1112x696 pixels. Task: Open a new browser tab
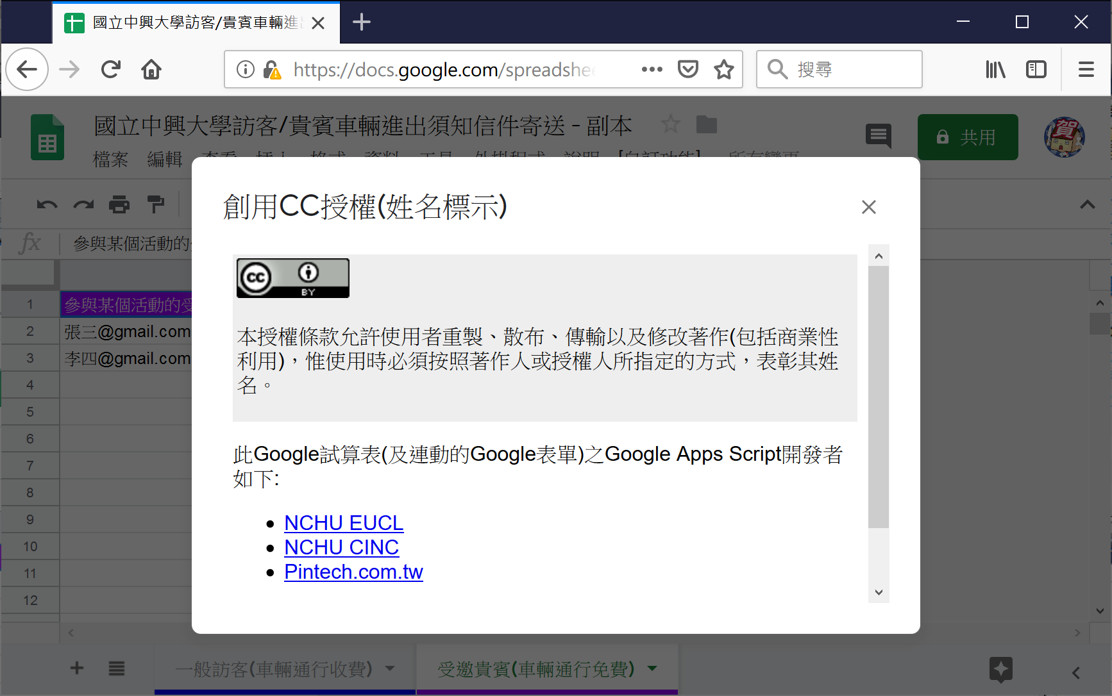pyautogui.click(x=362, y=22)
